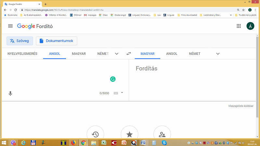
Task: Open the DIGImail bookmark
Action: pyautogui.click(x=76, y=15)
